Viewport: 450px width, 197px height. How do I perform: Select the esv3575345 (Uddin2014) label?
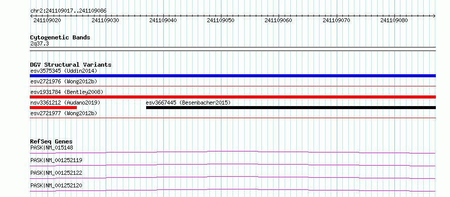pos(64,71)
